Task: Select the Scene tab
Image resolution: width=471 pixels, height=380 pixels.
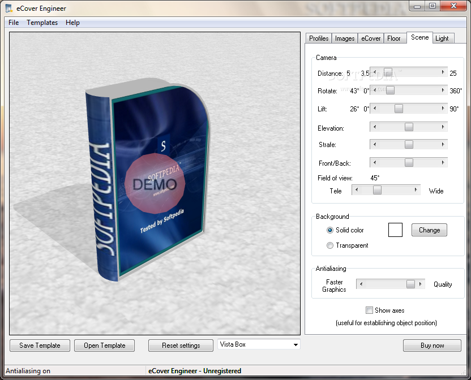Action: point(419,37)
